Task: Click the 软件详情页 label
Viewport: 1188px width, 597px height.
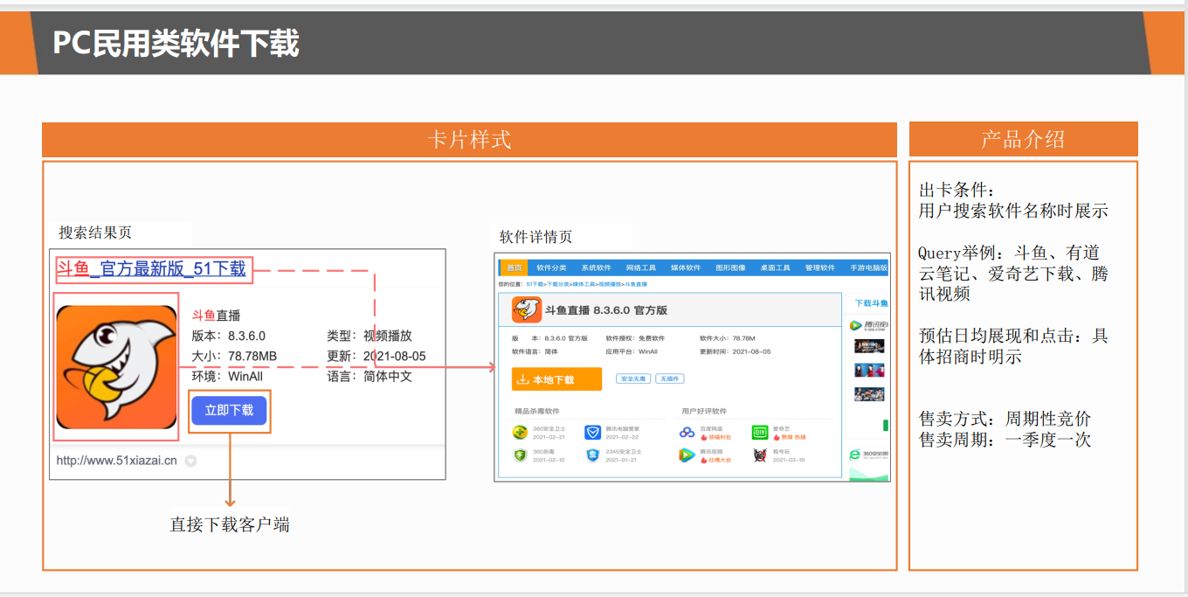Action: (x=536, y=237)
